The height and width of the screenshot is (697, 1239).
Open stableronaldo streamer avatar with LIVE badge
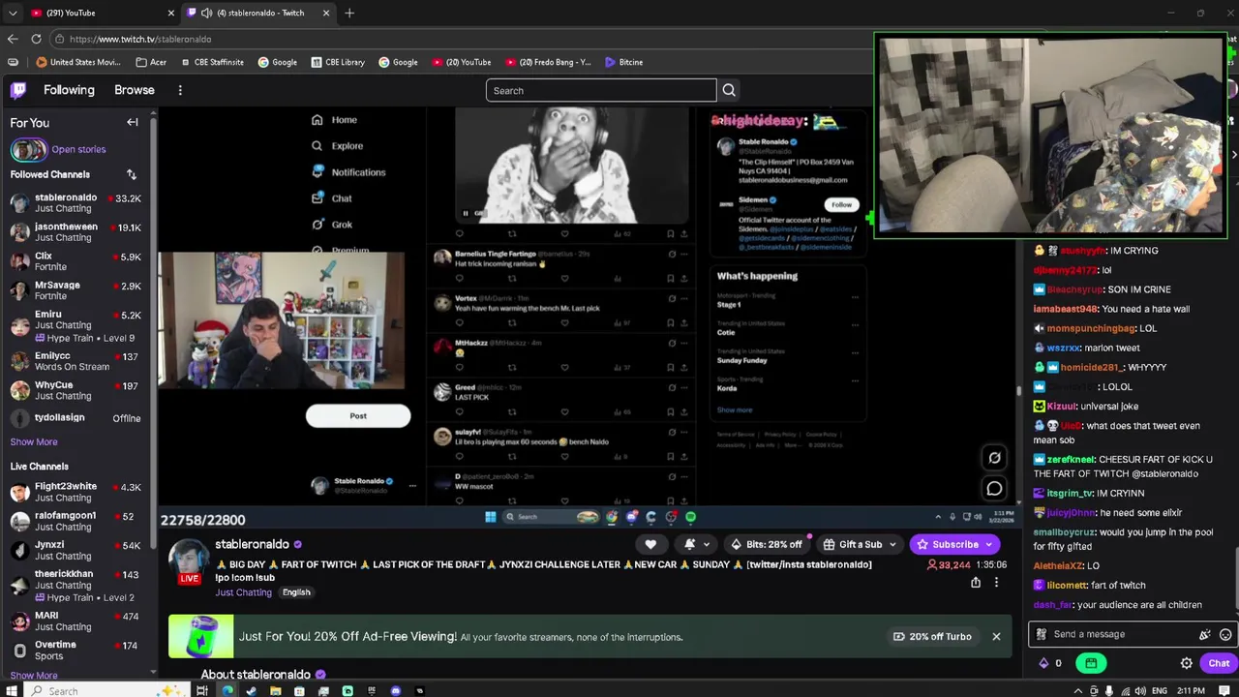tap(190, 561)
